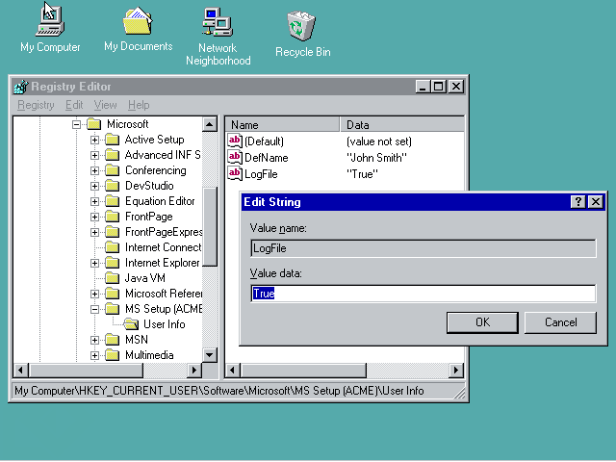616x462 pixels.
Task: Select the Conferencing folder icon
Action: pyautogui.click(x=113, y=170)
